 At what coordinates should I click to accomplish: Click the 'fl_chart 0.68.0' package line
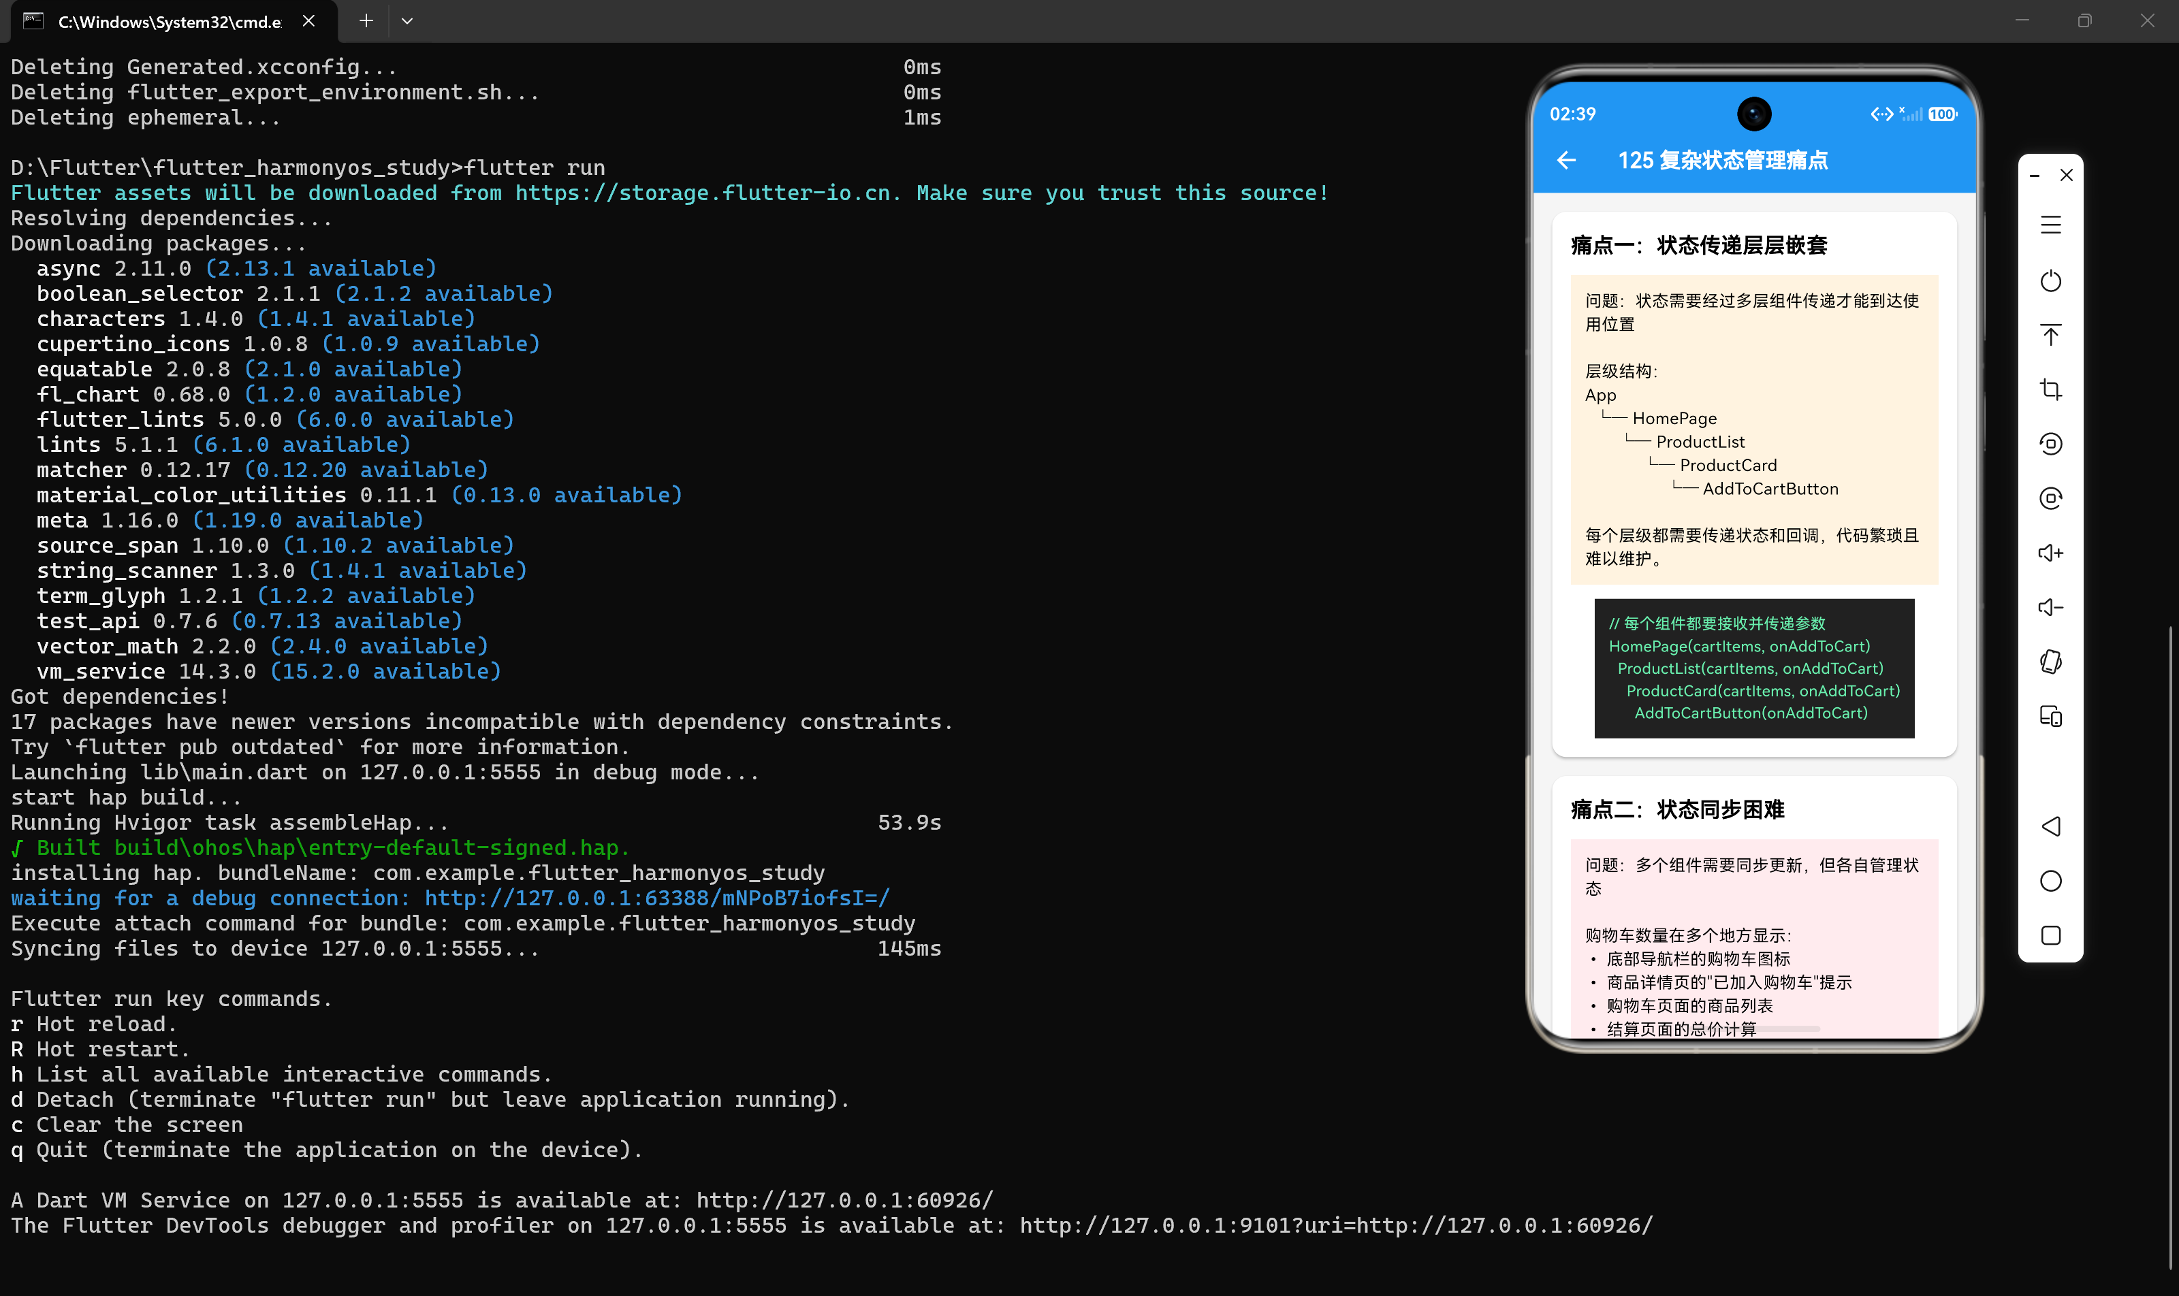pyautogui.click(x=249, y=395)
